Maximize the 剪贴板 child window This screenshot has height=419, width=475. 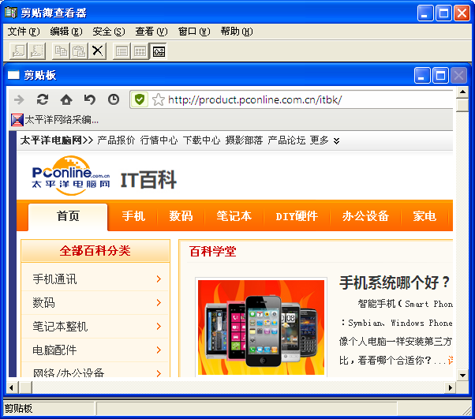coord(440,75)
